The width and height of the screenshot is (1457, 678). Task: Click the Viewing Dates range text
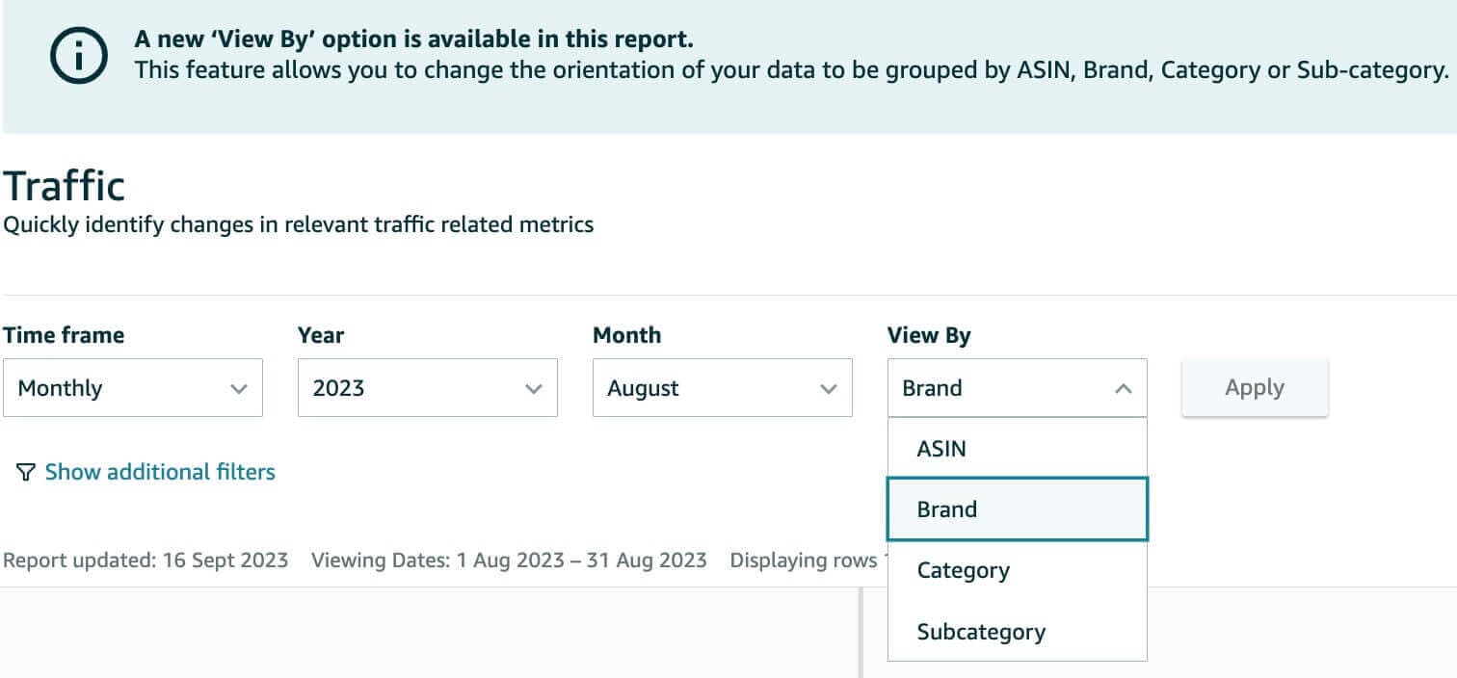click(x=509, y=561)
